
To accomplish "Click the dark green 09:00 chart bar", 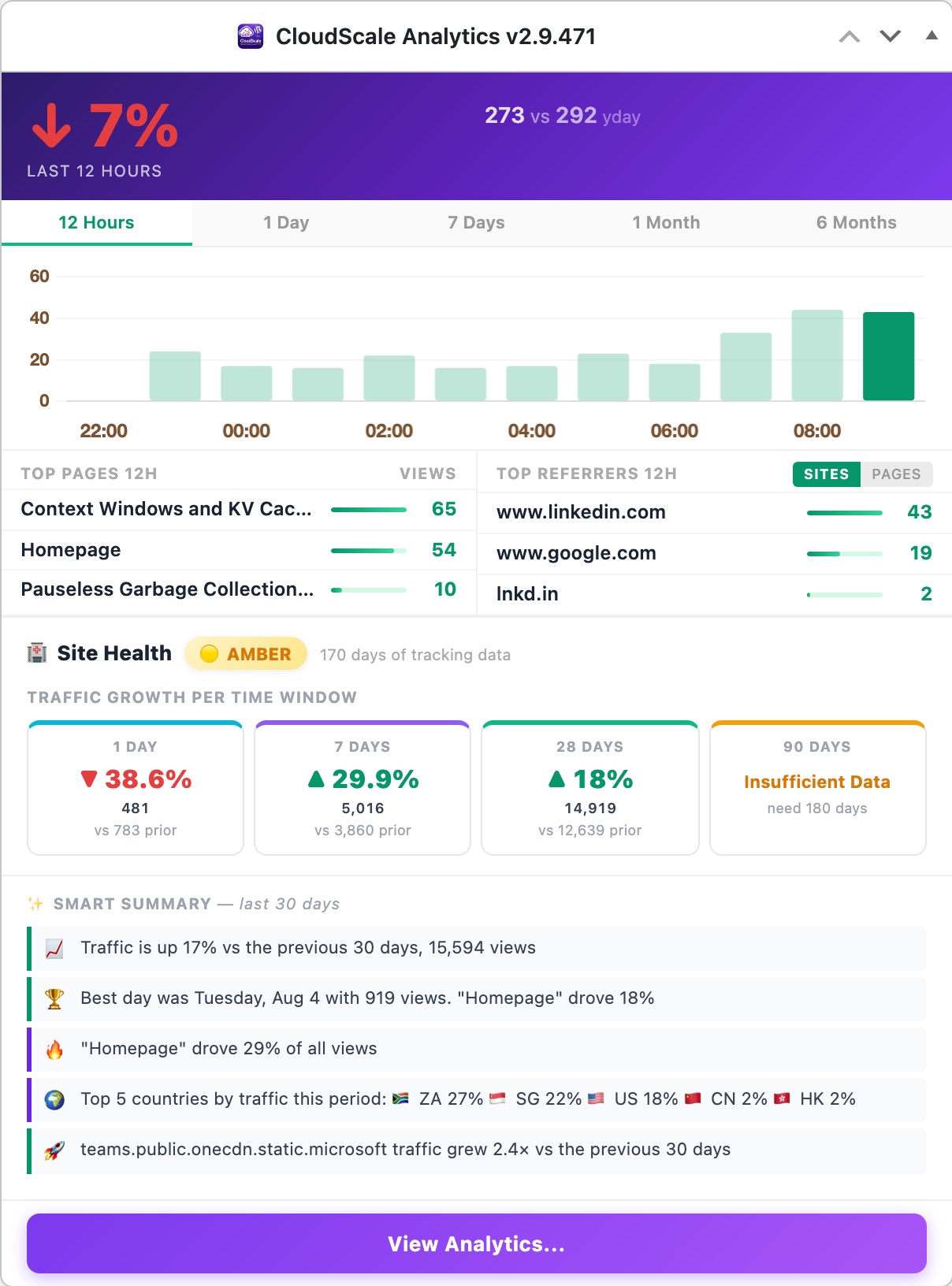I will tap(889, 356).
